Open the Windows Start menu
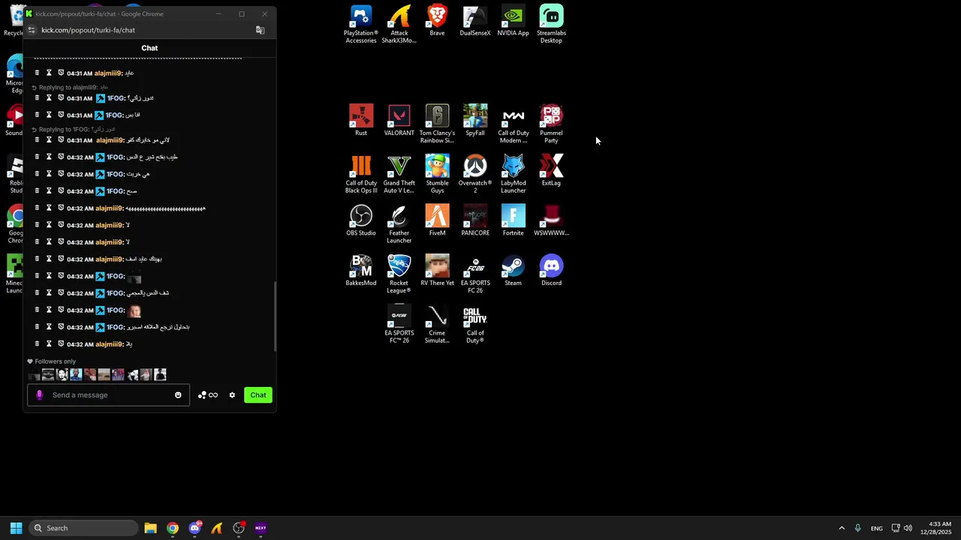The image size is (961, 540). (16, 528)
